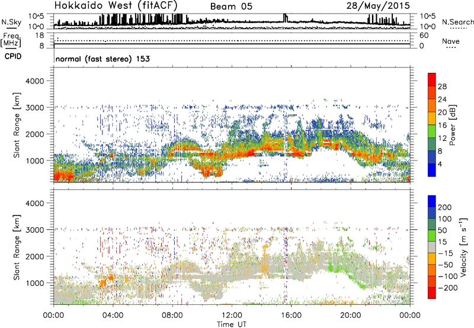Click the "N.Search" legend label
The image size is (474, 328).
click(457, 22)
